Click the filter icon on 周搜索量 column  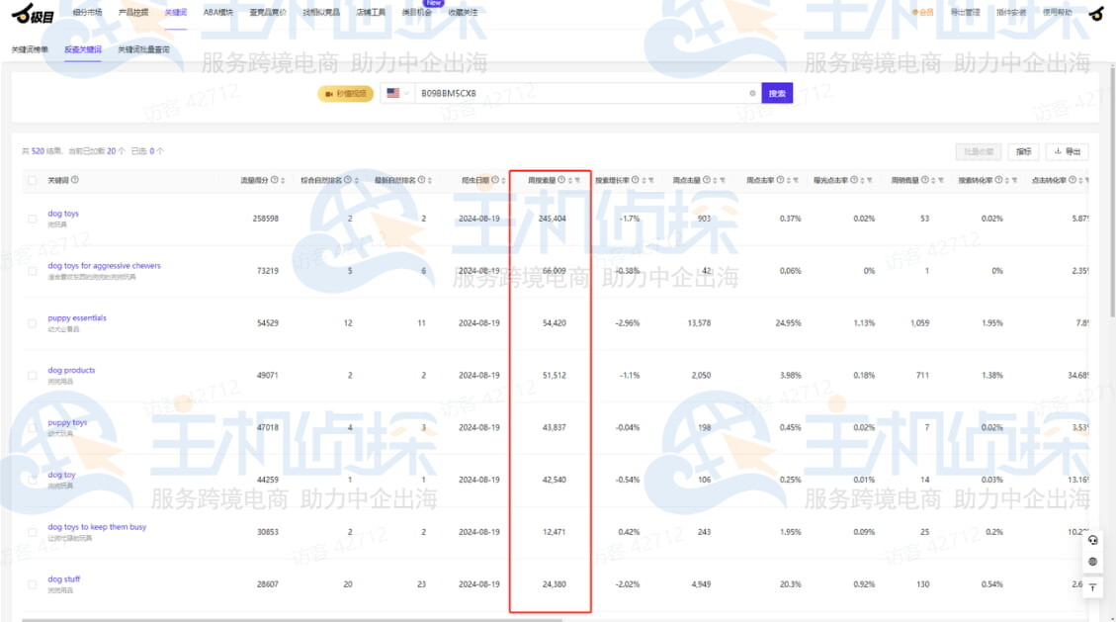point(577,180)
